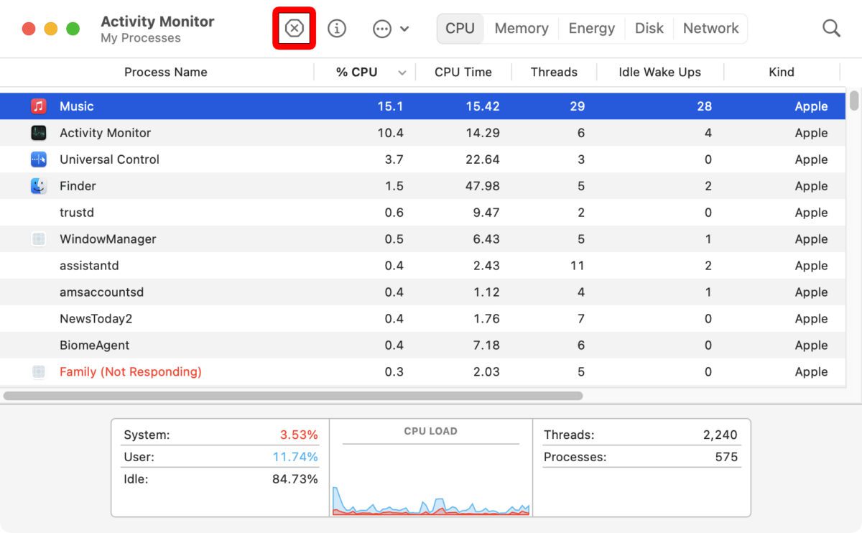Open the chevron next to the ellipsis button

pos(403,29)
